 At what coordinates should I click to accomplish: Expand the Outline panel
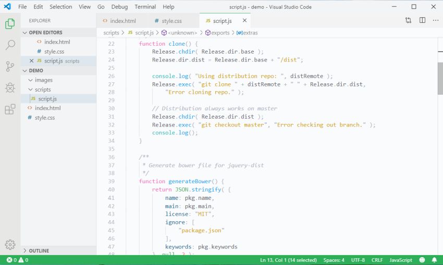click(x=39, y=250)
